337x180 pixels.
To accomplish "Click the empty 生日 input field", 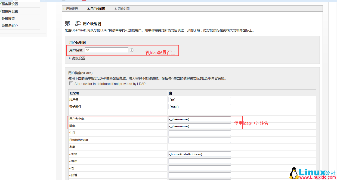I will coord(199,133).
